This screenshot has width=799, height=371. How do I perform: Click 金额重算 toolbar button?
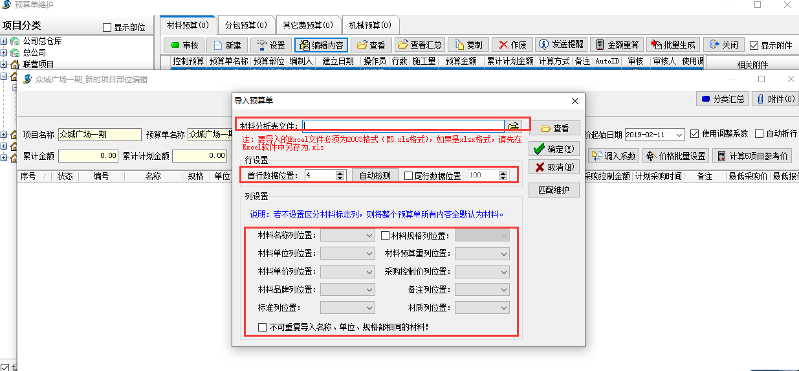pyautogui.click(x=617, y=45)
